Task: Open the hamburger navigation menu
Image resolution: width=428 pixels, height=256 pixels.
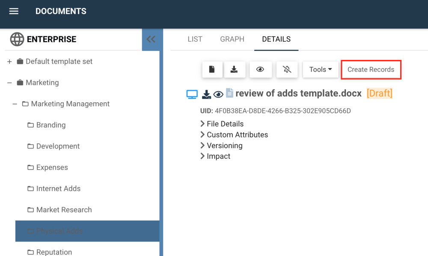Action: (14, 12)
